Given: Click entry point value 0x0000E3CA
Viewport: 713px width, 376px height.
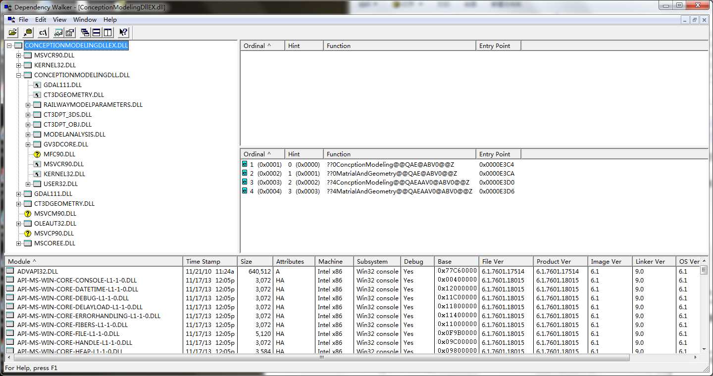Looking at the screenshot, I should point(497,173).
